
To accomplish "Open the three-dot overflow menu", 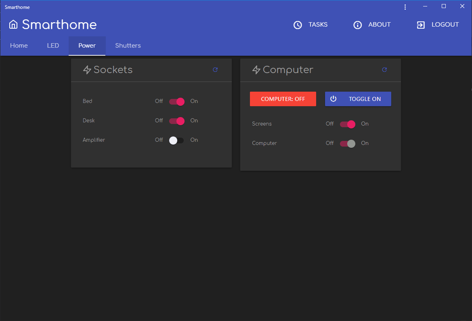I will tap(405, 7).
